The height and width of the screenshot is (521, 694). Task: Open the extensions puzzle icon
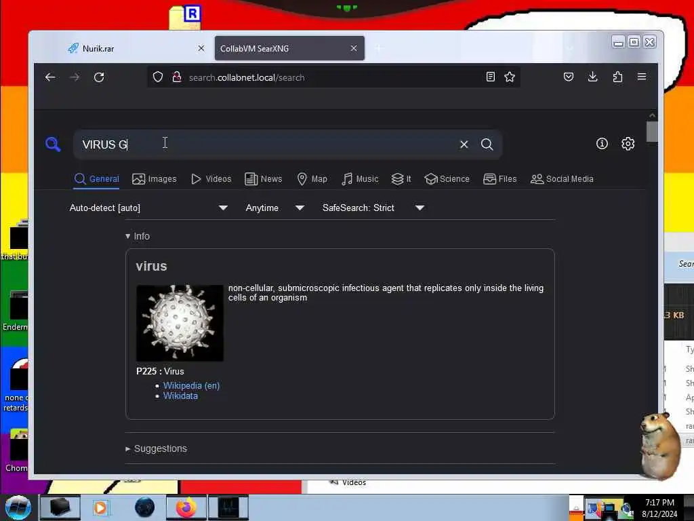coord(617,77)
